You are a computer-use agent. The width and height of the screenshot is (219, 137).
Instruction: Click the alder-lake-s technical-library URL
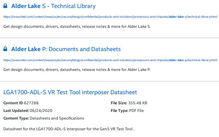(110, 17)
